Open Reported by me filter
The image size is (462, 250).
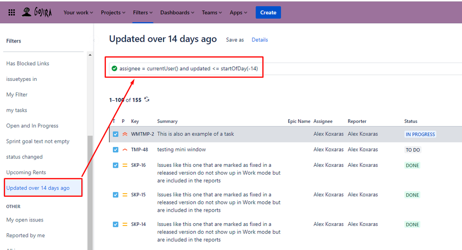tap(25, 236)
